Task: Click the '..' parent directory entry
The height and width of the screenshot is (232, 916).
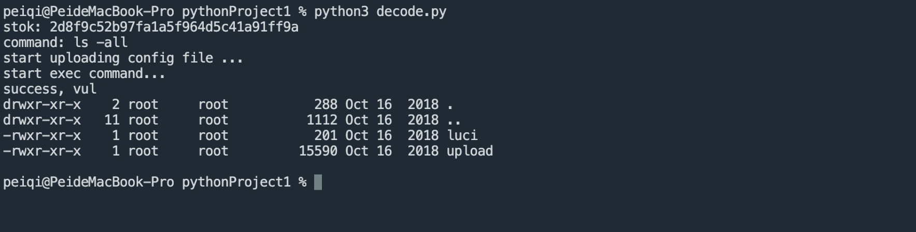Action: [x=454, y=120]
